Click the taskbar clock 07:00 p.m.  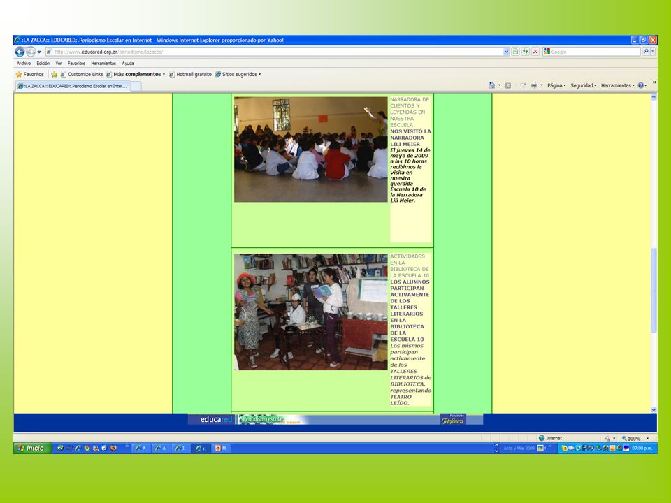coord(642,449)
